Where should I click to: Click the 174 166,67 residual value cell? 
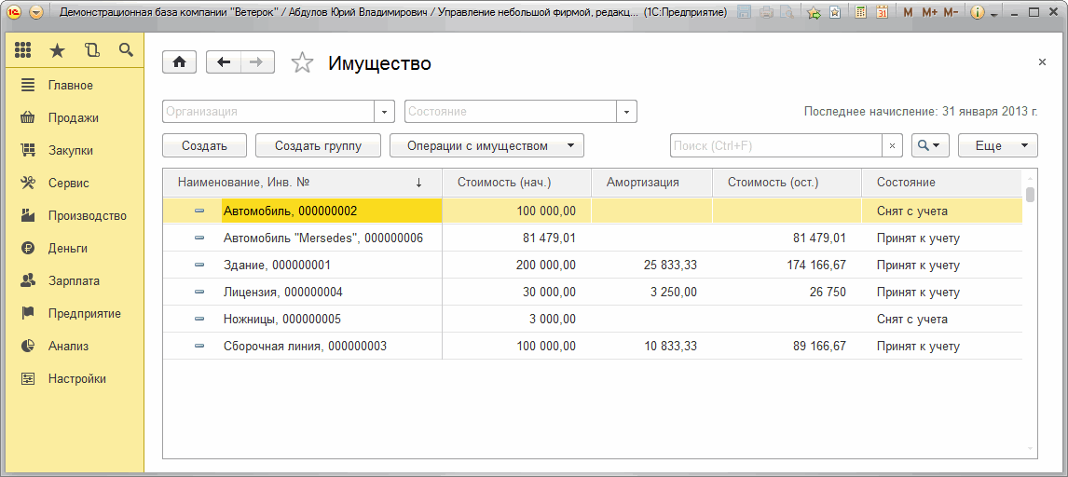(787, 266)
